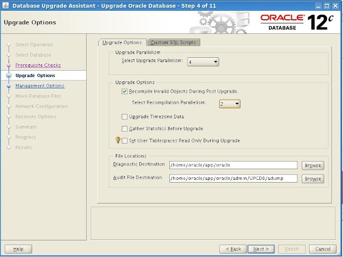
Task: Click the Diagnostic Destination path field
Action: click(x=233, y=165)
